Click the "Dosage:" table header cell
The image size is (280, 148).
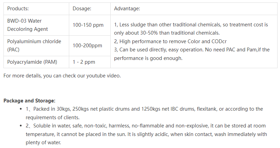click(82, 9)
